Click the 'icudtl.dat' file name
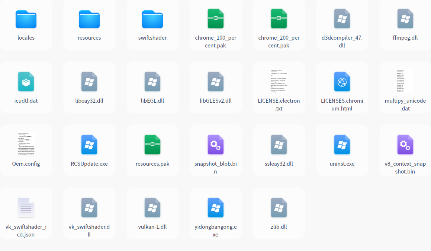Image resolution: width=431 pixels, height=251 pixels. click(26, 101)
